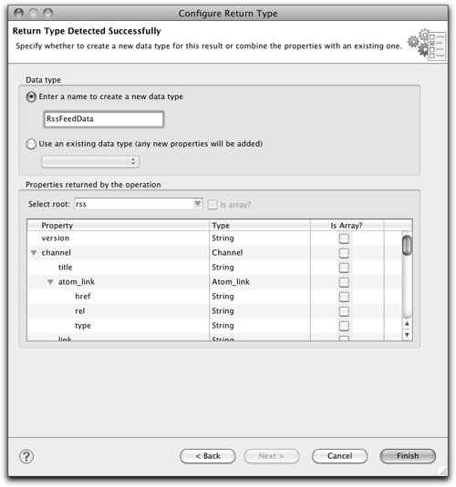Click the scrollbar down arrow
This screenshot has width=456, height=487.
407,335
